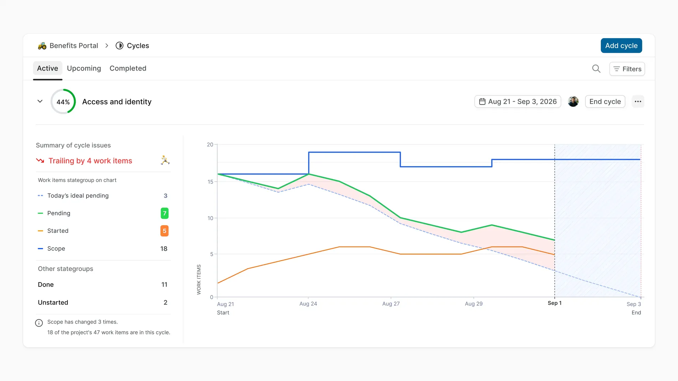The height and width of the screenshot is (381, 678).
Task: Open the Aug 21 - Sep 3, 2026 date picker
Action: (x=518, y=102)
